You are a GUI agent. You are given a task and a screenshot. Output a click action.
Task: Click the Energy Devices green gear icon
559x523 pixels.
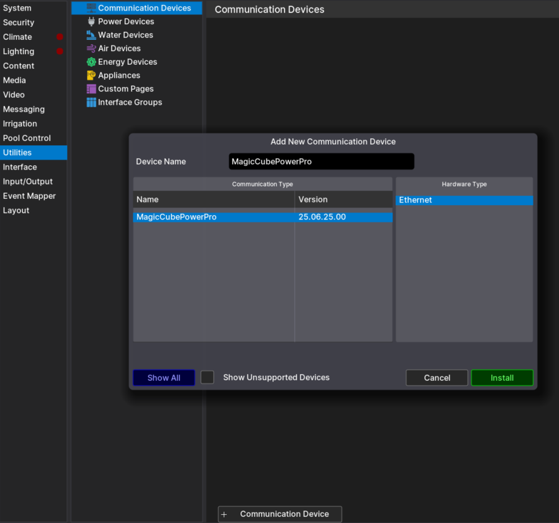click(91, 62)
